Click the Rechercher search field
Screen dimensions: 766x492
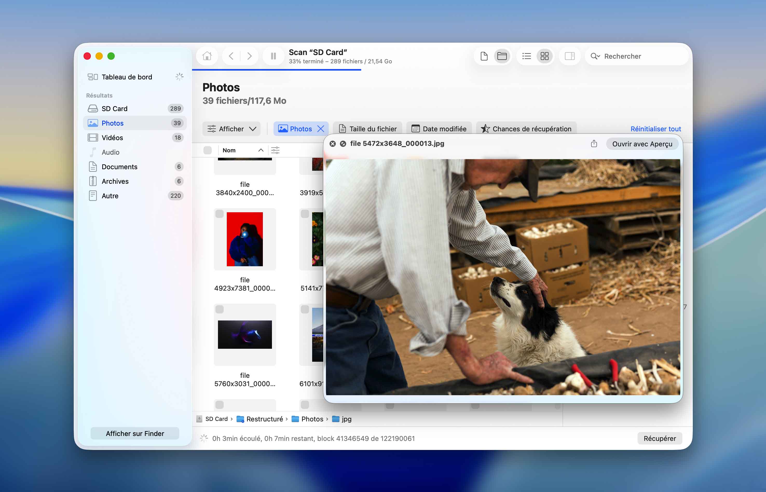click(636, 56)
